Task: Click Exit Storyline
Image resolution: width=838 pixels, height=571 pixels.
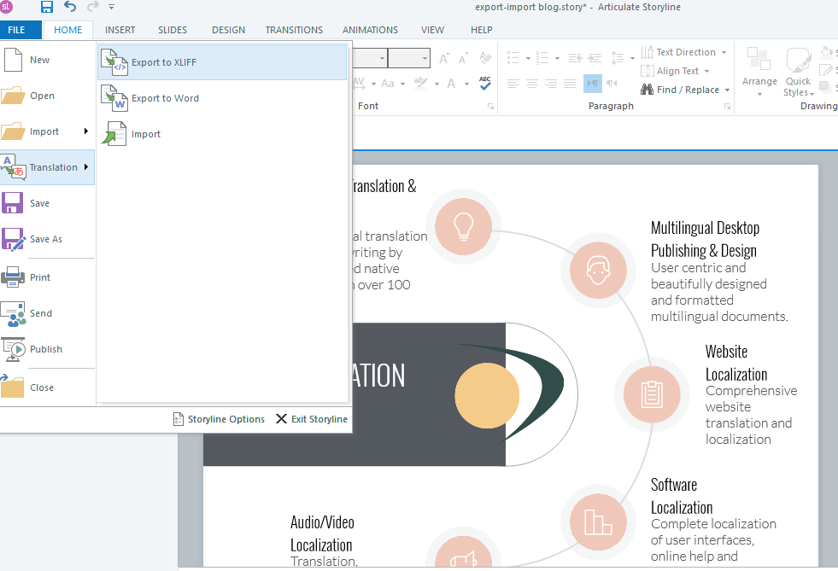Action: point(311,419)
